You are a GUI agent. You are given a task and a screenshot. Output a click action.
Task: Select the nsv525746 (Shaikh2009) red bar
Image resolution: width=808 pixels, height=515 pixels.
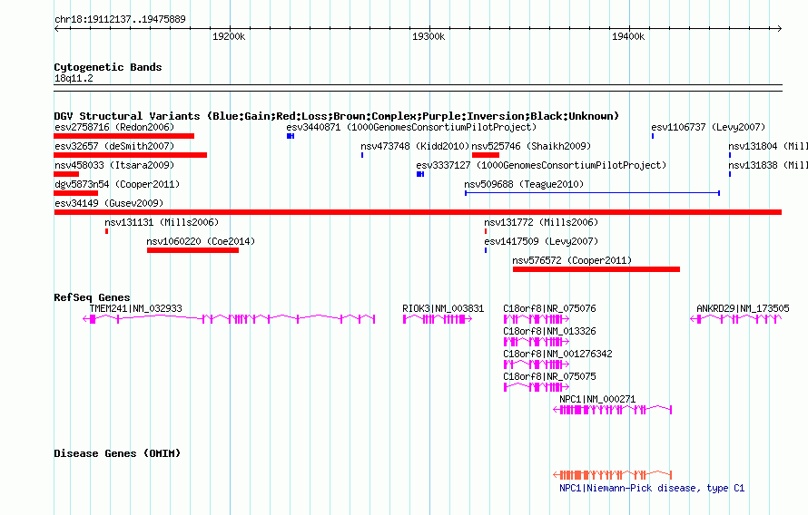[486, 155]
